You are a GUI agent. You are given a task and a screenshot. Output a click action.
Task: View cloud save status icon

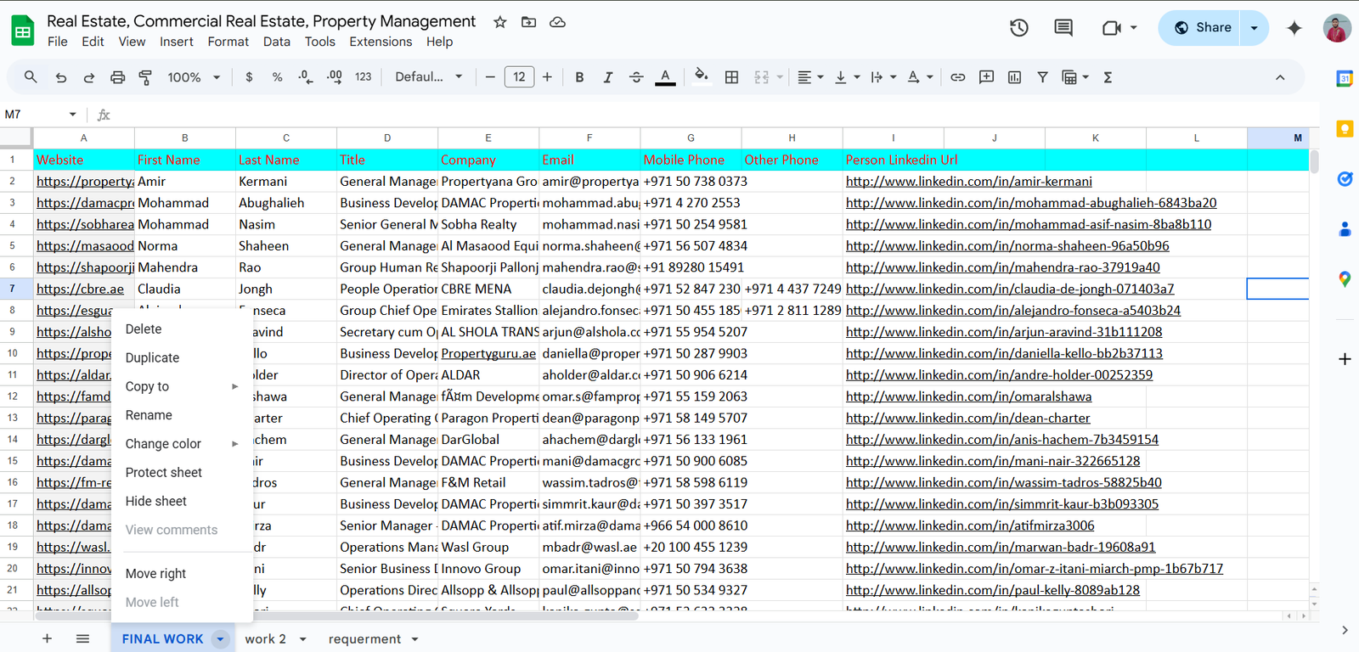point(557,22)
